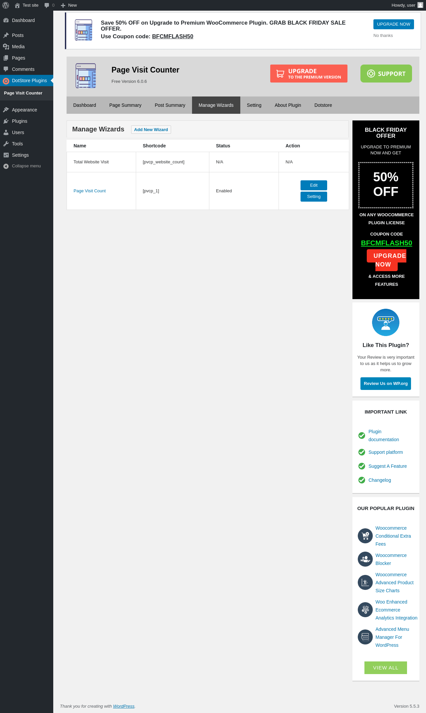Viewport: 426px width, 713px height.
Task: Click Setting button for Page Visit Count
Action: point(314,197)
